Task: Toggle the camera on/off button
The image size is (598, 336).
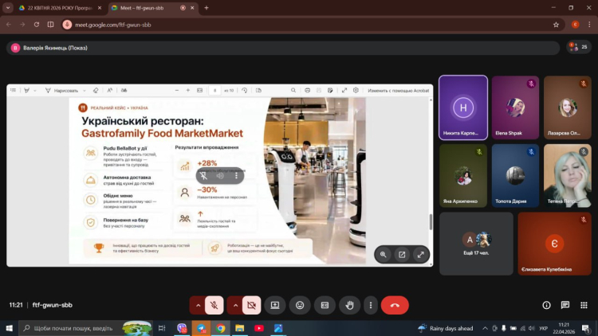Action: coord(252,305)
